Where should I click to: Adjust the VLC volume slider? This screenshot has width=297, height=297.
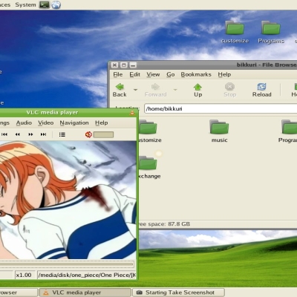(103, 134)
